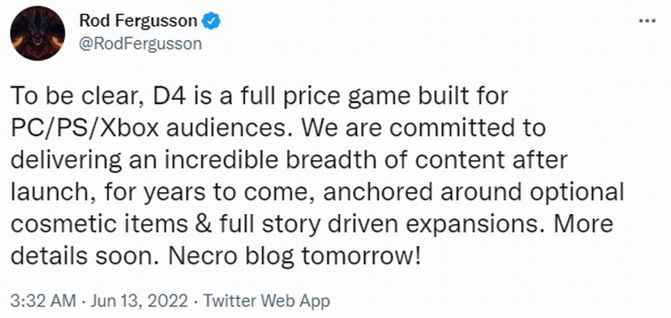This screenshot has height=318, width=671.
Task: Click the "Necro blog tomorrow!" sentence
Action: 294,256
